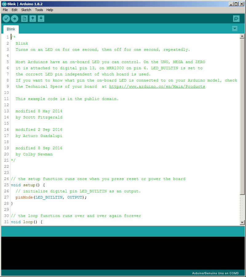The height and width of the screenshot is (277, 246).
Task: Expand the tab options dropdown arrow
Action: click(x=235, y=29)
